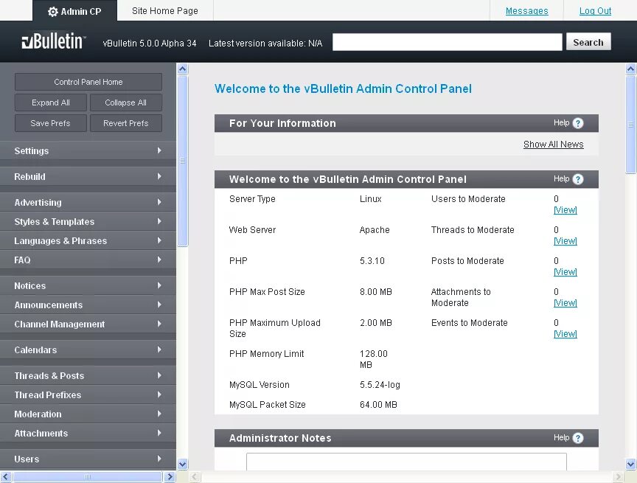Viewport: 637px width, 483px height.
Task: Click the Admin CP gear icon
Action: tap(53, 11)
